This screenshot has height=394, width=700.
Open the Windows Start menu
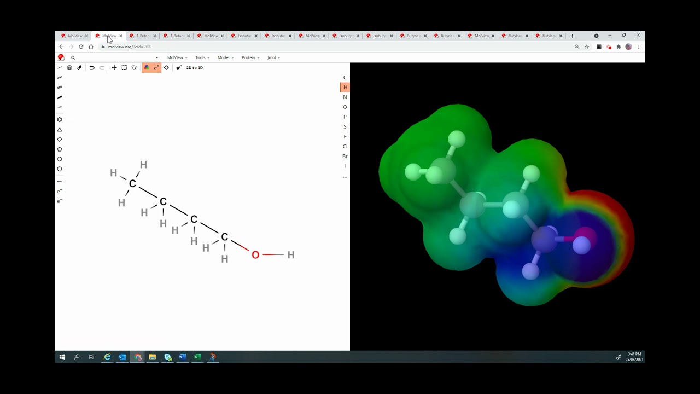point(62,357)
